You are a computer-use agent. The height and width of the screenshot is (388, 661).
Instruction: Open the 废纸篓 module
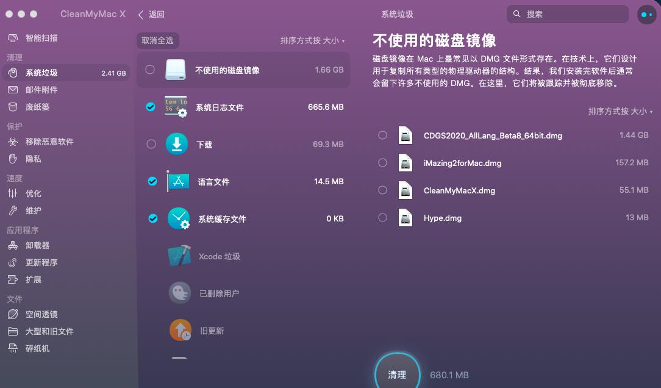pos(37,106)
